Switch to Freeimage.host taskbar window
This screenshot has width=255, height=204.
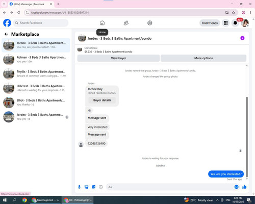[45, 200]
